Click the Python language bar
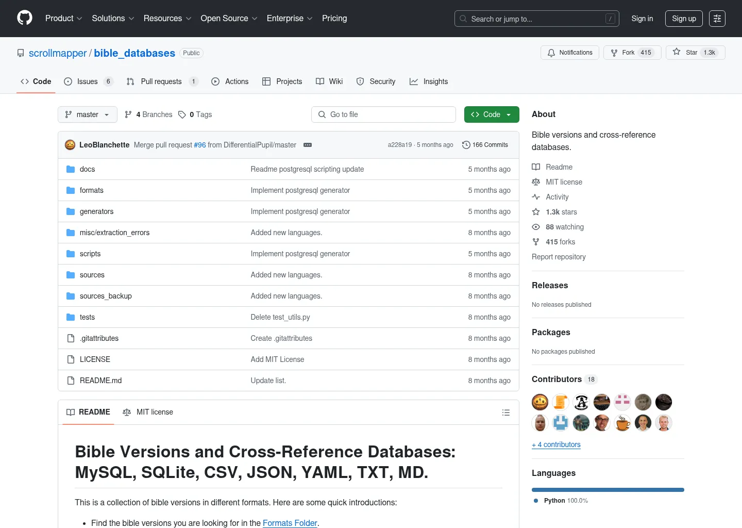 coord(608,490)
